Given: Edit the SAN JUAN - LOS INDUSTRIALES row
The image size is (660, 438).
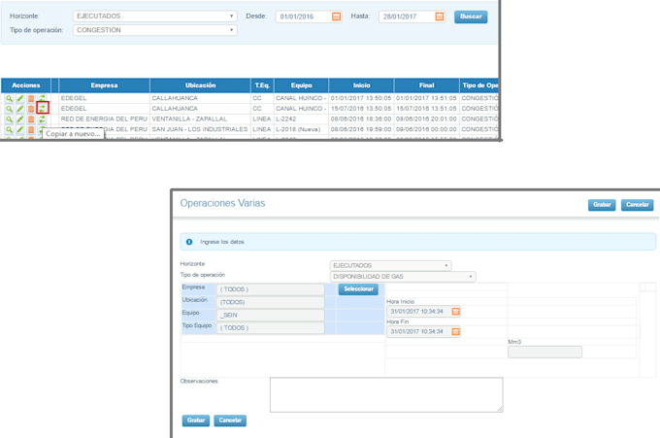Looking at the screenshot, I should tap(19, 130).
